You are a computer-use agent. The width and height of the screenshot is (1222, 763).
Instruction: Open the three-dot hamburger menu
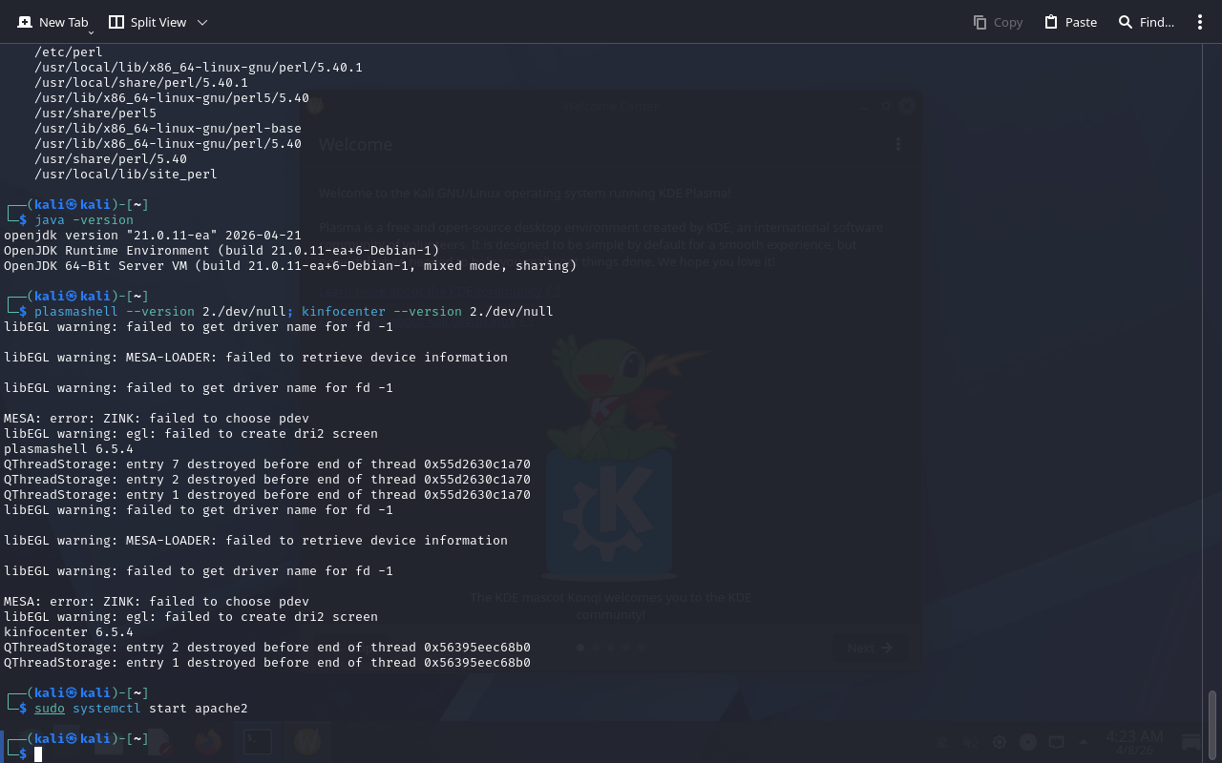click(1200, 22)
